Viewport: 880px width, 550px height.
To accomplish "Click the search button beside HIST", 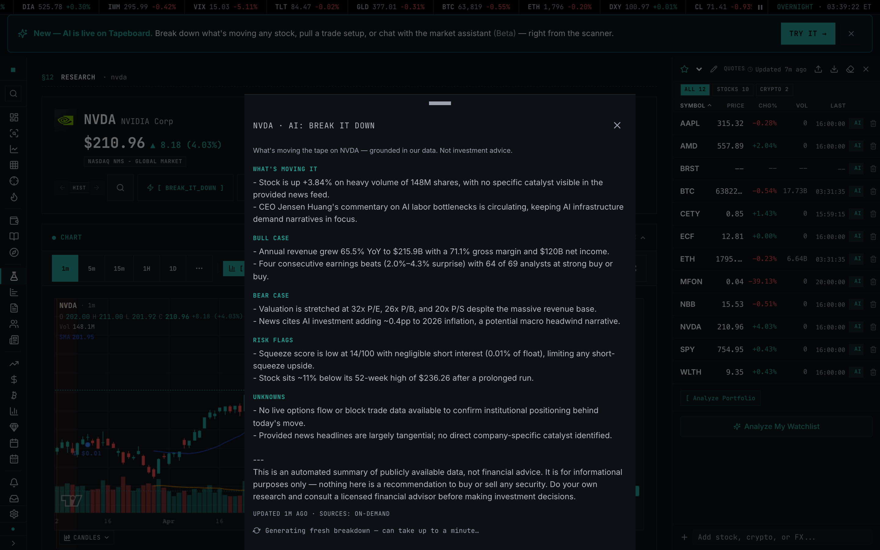I will pos(120,188).
